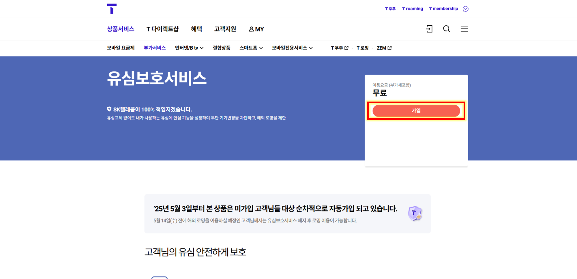Open the T 우주 external link in submenu
Image resolution: width=577 pixels, height=279 pixels.
click(340, 48)
